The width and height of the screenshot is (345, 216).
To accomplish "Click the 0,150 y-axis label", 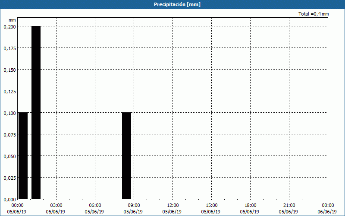I will pyautogui.click(x=9, y=70).
